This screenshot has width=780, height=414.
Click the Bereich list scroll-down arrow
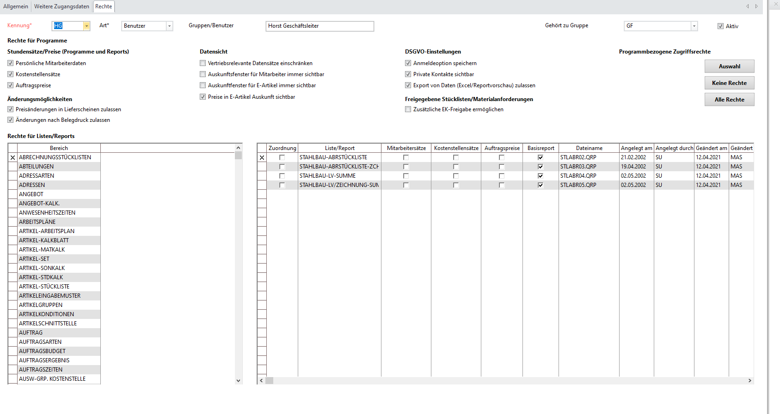239,381
